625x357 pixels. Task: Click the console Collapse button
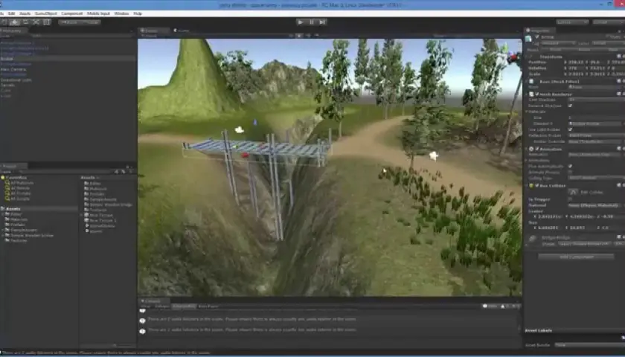pos(162,306)
